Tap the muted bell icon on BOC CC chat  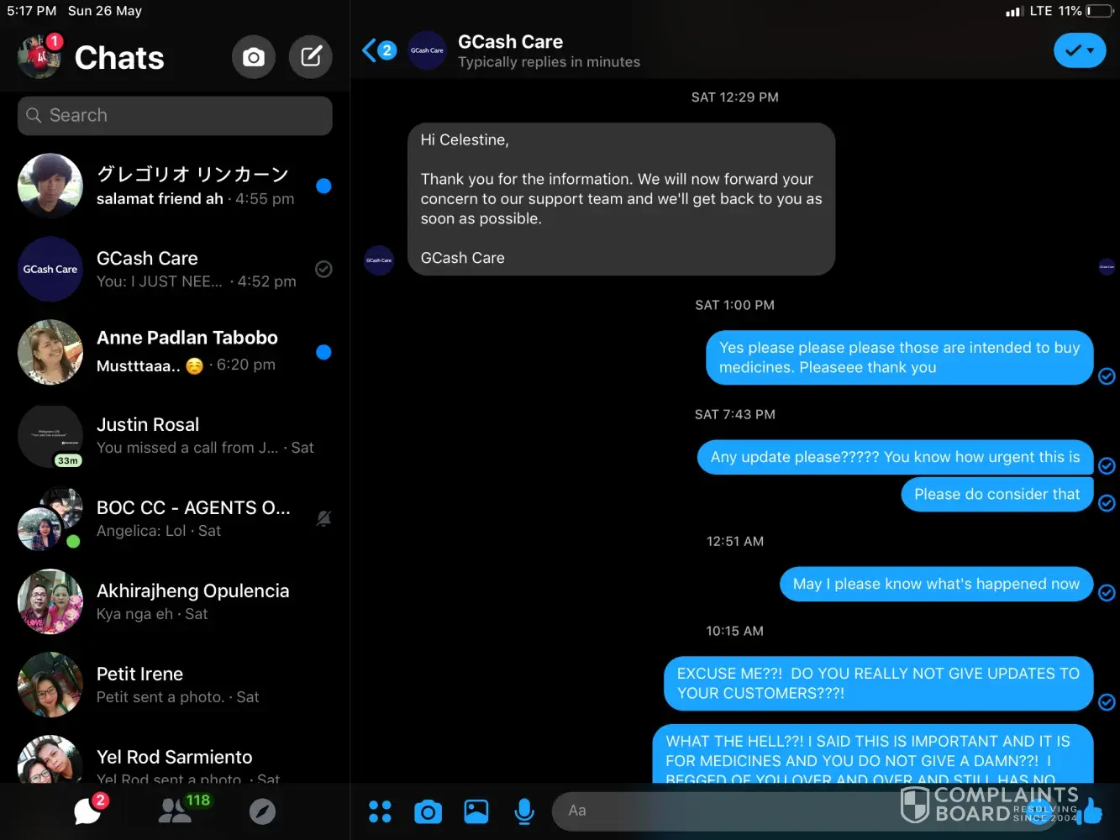323,519
